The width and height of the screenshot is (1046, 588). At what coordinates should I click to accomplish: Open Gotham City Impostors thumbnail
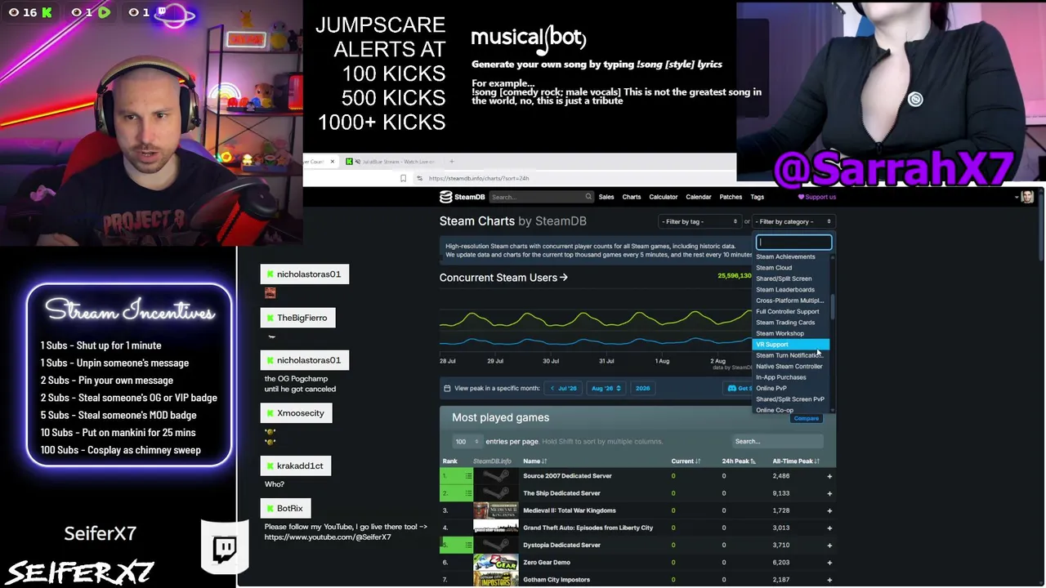pyautogui.click(x=496, y=580)
